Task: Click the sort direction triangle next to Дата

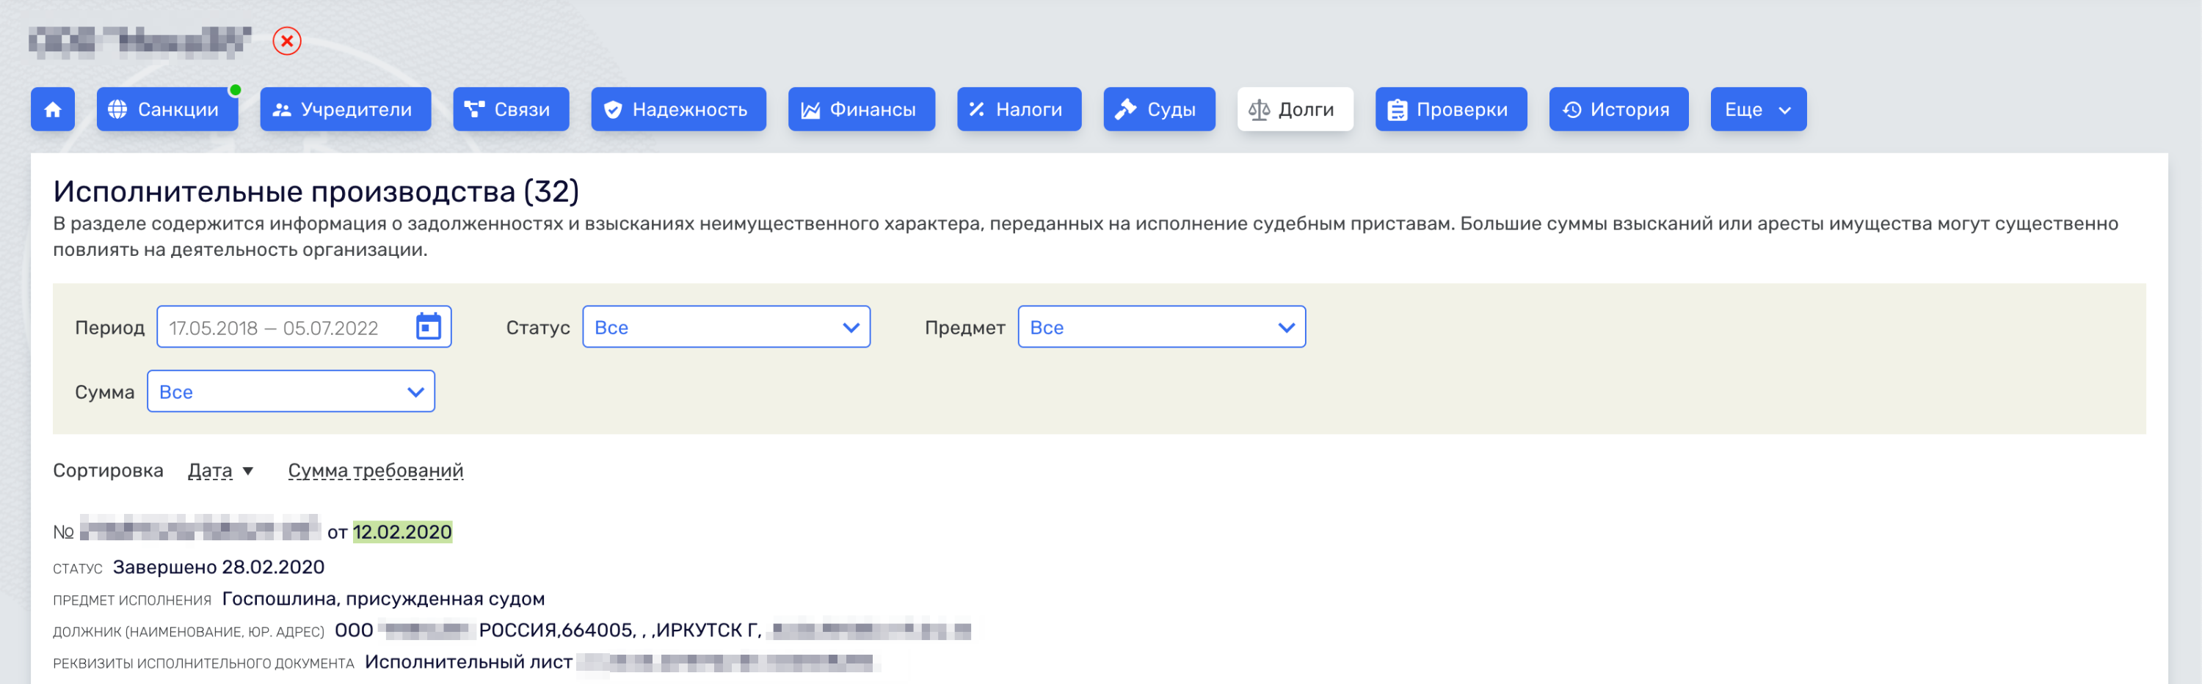Action: tap(248, 471)
